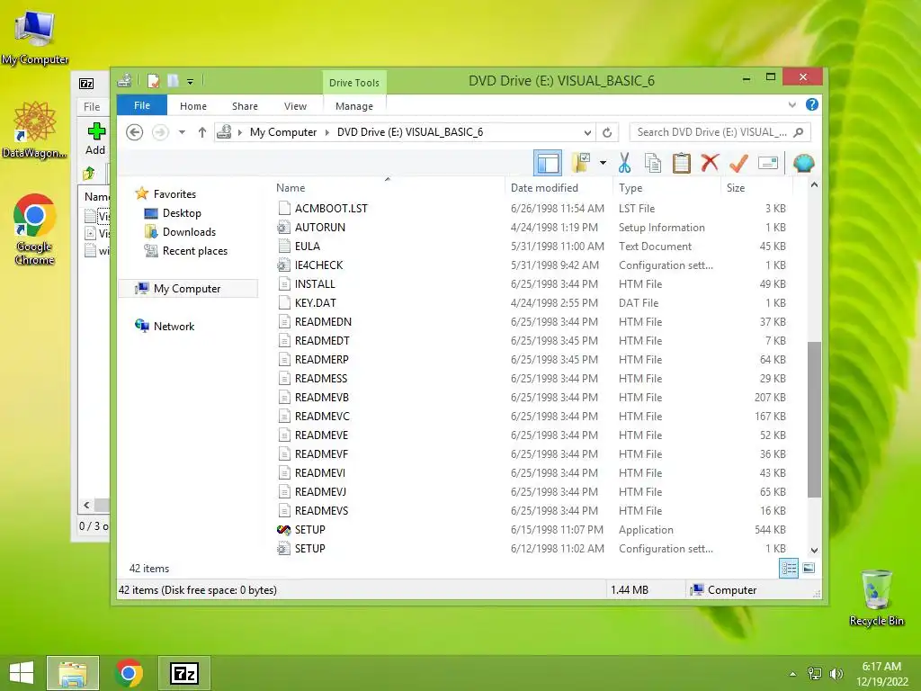Click the Up folder icon in 7-Zip window
This screenshot has width=921, height=691.
coord(89,173)
